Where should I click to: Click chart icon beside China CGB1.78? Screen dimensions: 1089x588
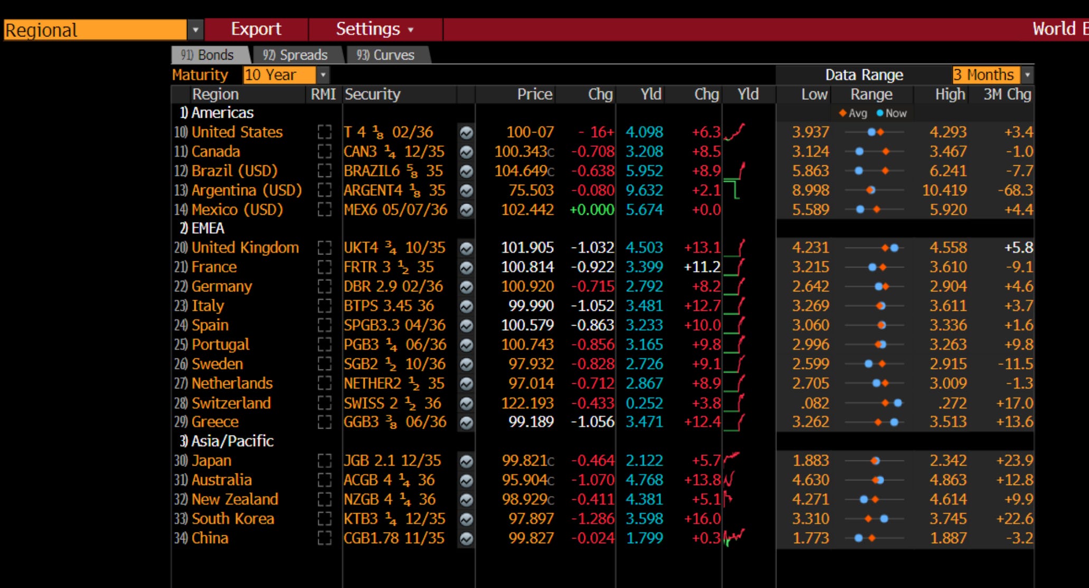pyautogui.click(x=466, y=539)
